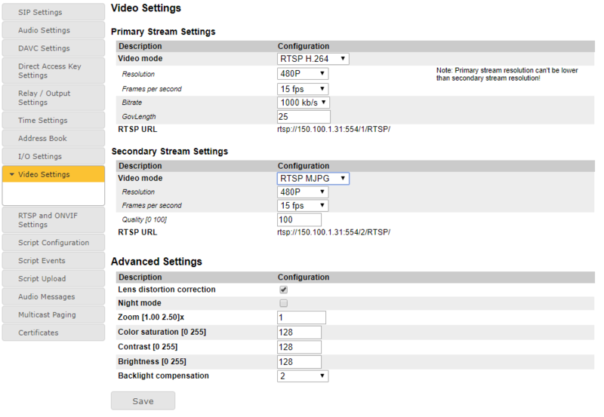Enable the Night mode checkbox
The height and width of the screenshot is (417, 604).
284,303
